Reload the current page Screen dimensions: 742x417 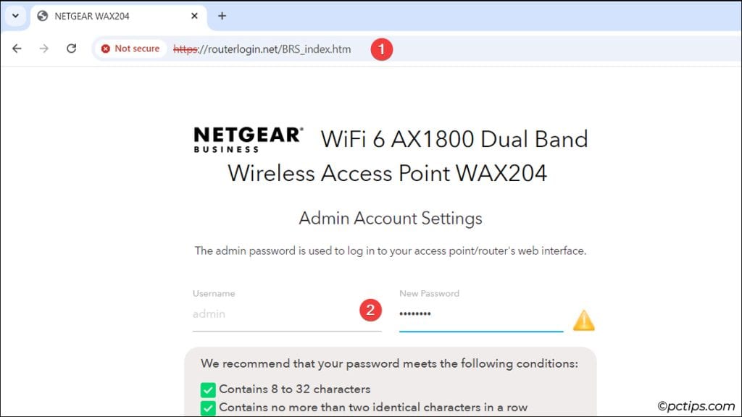pyautogui.click(x=70, y=49)
